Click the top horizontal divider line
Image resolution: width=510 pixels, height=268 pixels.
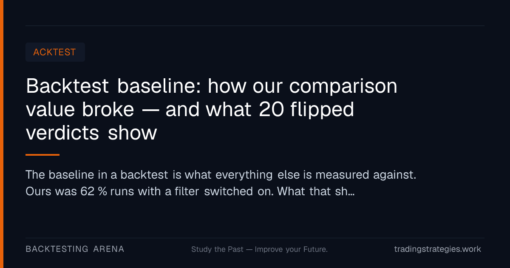point(255,26)
